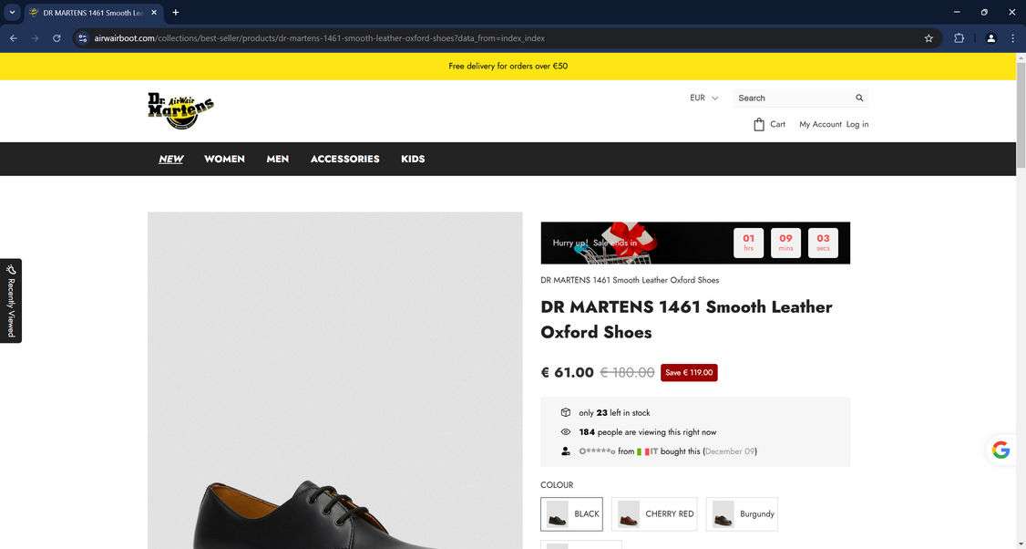Bookmark this page with the star icon
Viewport: 1026px width, 549px height.
point(929,38)
